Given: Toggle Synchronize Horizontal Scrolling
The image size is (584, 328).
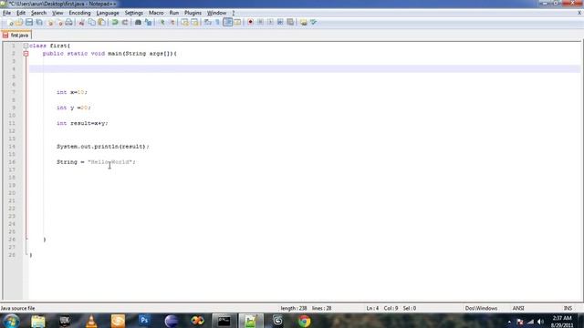Looking at the screenshot, I should pos(194,22).
